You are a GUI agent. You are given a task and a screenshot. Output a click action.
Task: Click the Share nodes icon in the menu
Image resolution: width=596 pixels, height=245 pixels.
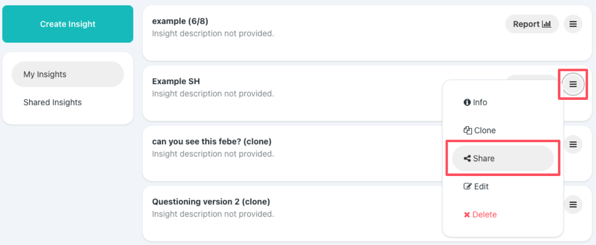tap(467, 158)
